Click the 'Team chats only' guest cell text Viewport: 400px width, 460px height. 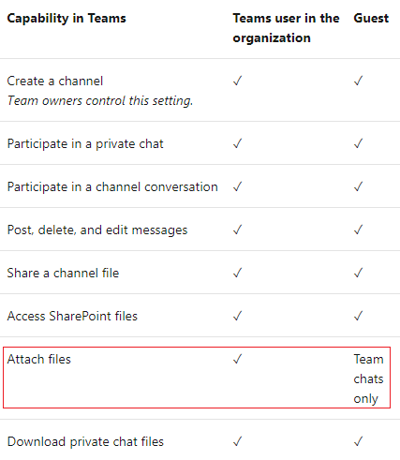pyautogui.click(x=368, y=378)
